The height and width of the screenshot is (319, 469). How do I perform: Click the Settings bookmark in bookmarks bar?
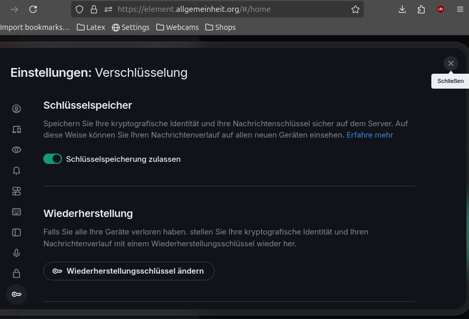[131, 27]
